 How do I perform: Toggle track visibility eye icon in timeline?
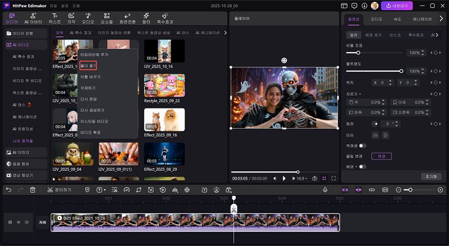tap(18, 222)
